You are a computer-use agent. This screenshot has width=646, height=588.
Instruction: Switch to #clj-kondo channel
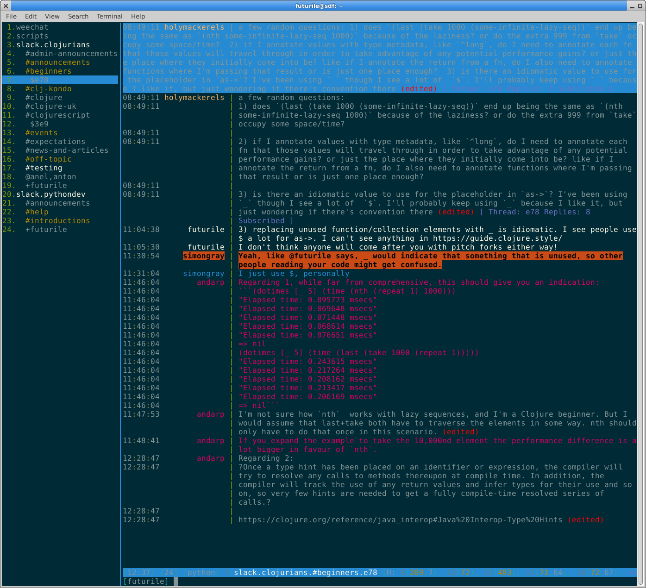click(x=48, y=89)
